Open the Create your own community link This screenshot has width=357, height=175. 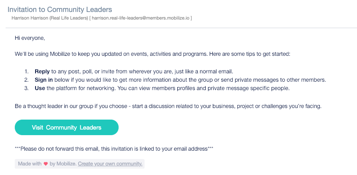[110, 163]
